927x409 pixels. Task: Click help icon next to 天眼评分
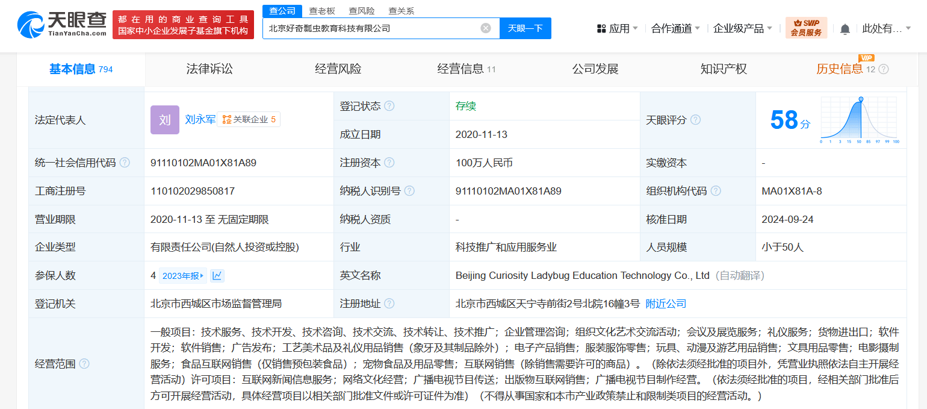click(x=695, y=120)
